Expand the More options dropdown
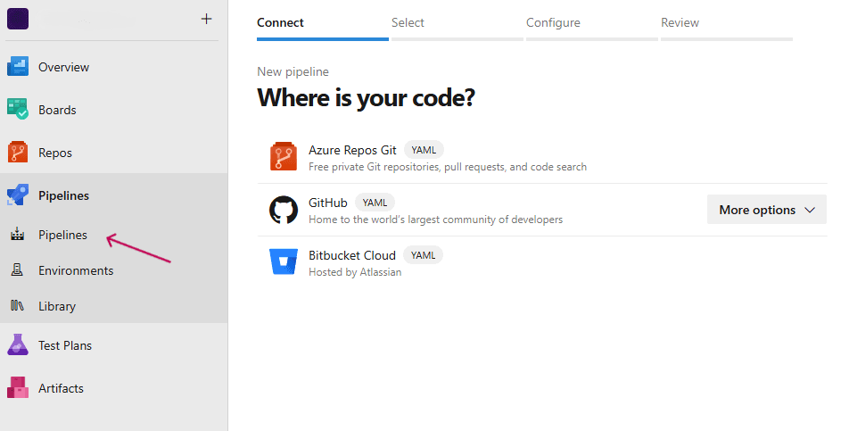849x431 pixels. 767,210
